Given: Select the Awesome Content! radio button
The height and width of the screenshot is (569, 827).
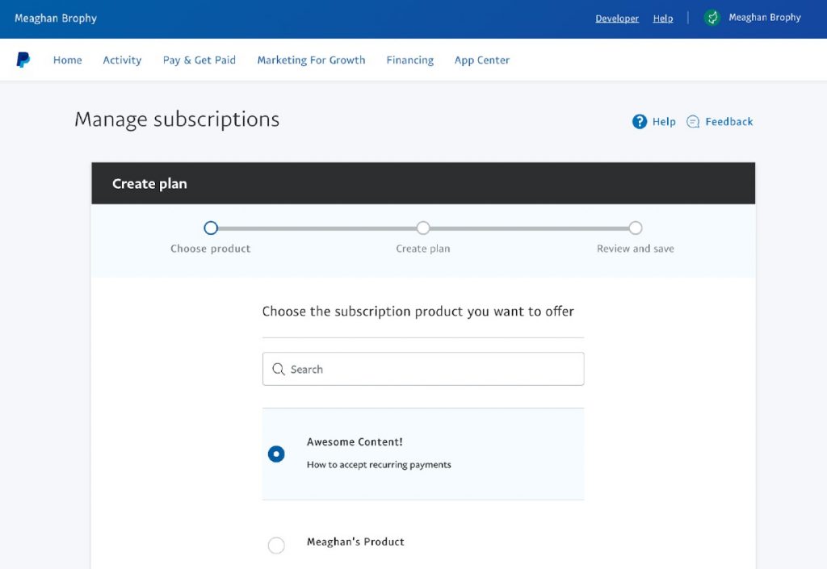Looking at the screenshot, I should [276, 454].
